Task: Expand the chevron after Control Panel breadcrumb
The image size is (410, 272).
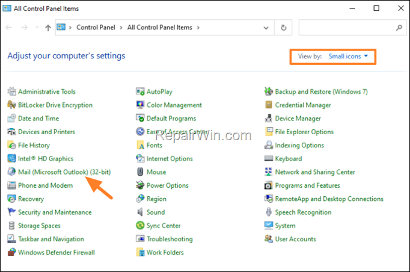Action: 121,28
